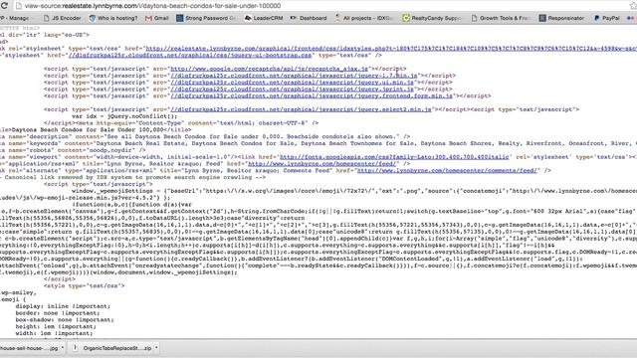
Task: Open the Who is hosting? bookmark
Action: point(113,18)
